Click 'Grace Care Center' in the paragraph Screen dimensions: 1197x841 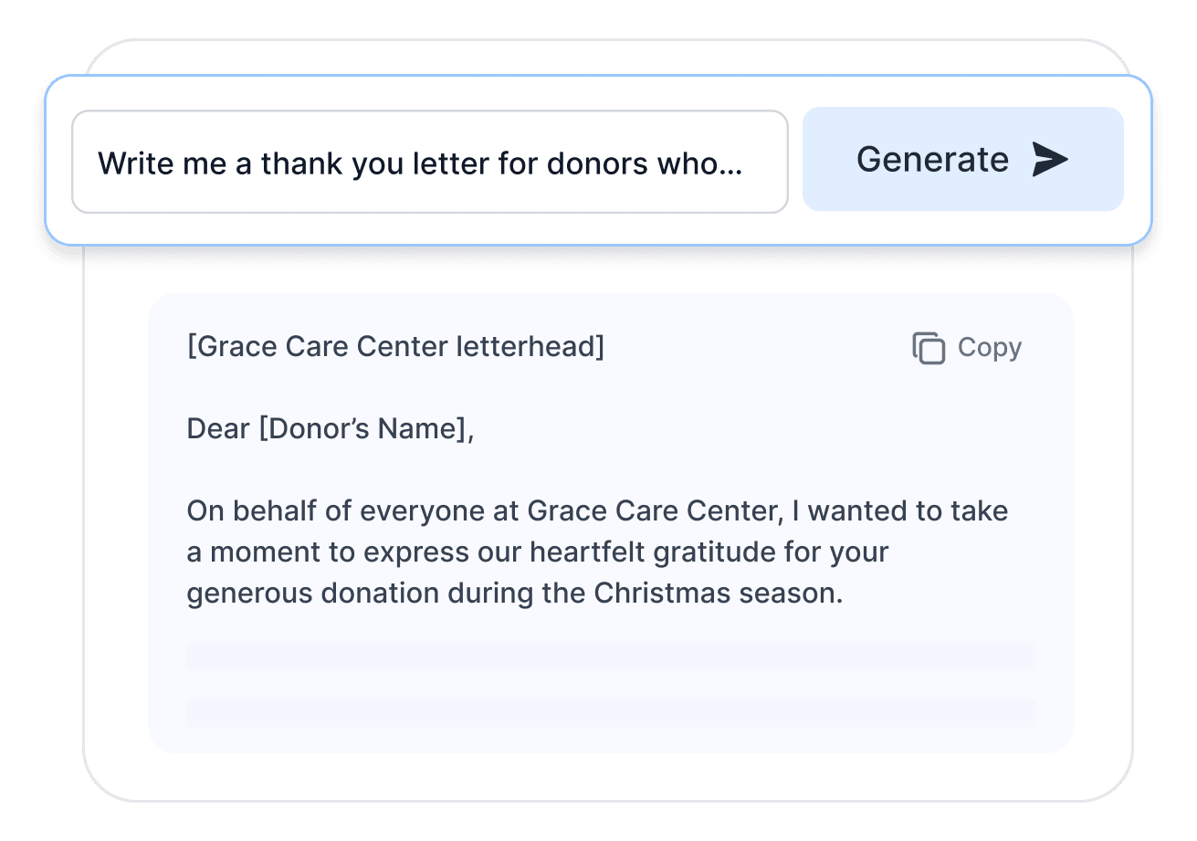coord(654,510)
